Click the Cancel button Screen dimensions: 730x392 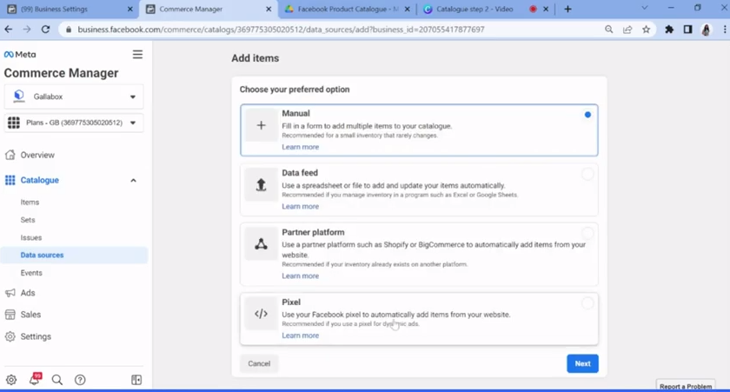259,363
